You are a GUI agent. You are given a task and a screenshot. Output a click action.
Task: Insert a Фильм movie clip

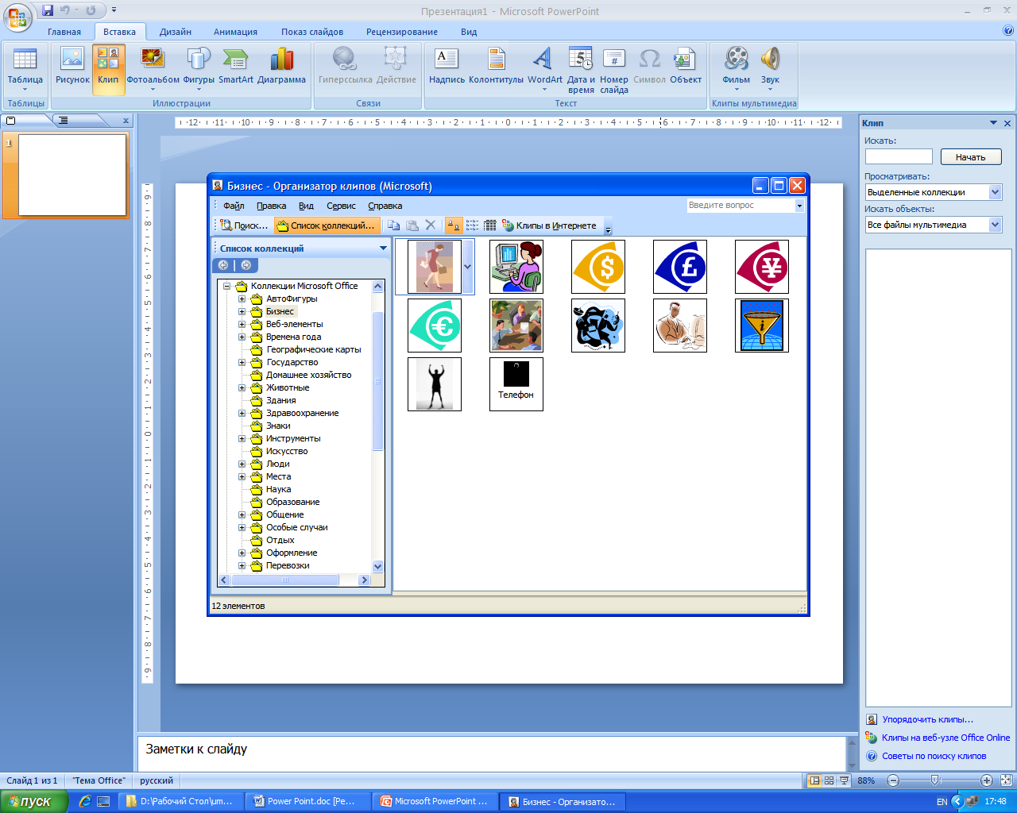[737, 69]
